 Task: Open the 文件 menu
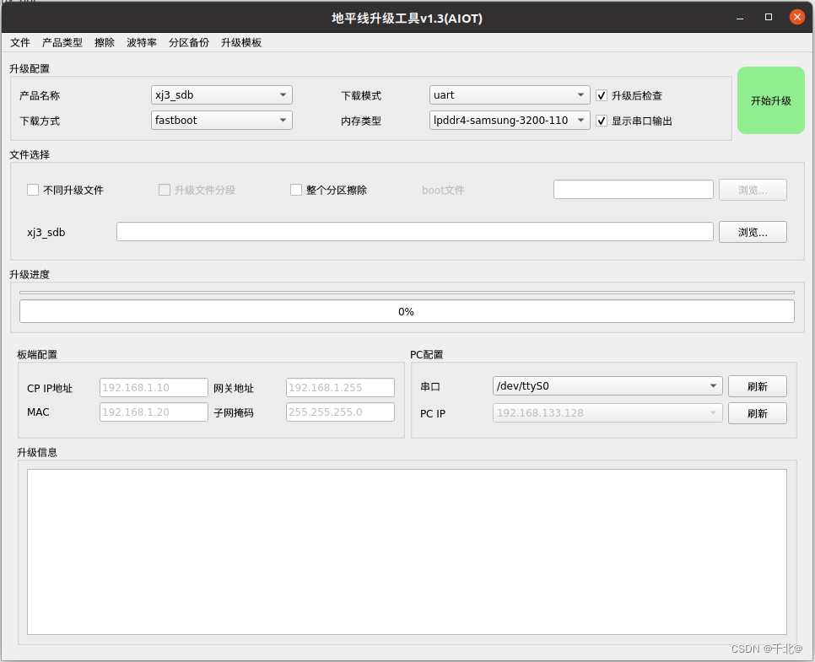[20, 43]
